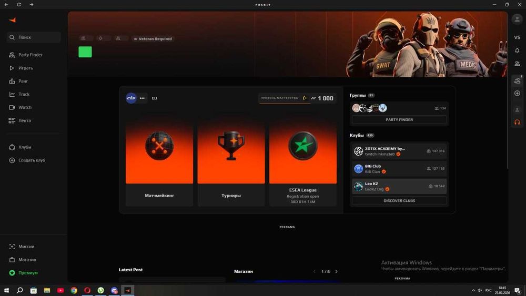526x296 pixels.
Task: Go to next Магазин page arrow
Action: click(337, 271)
